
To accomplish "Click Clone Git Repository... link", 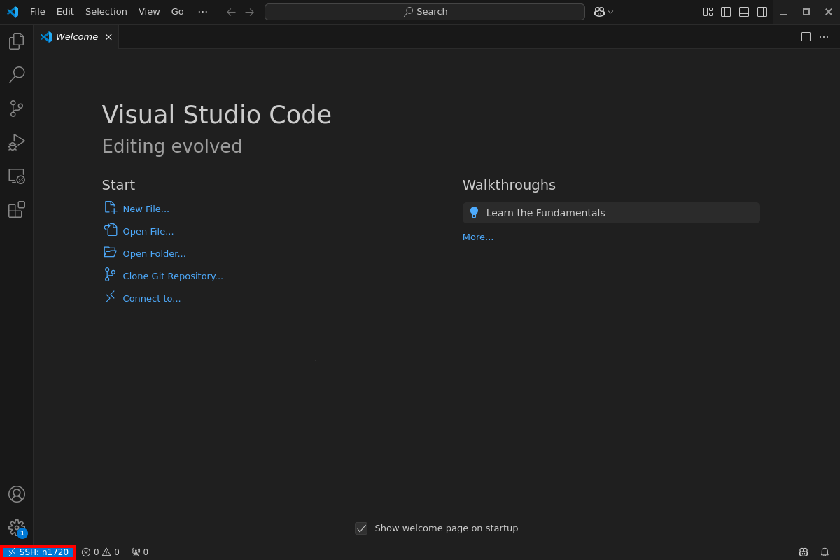I will point(173,276).
